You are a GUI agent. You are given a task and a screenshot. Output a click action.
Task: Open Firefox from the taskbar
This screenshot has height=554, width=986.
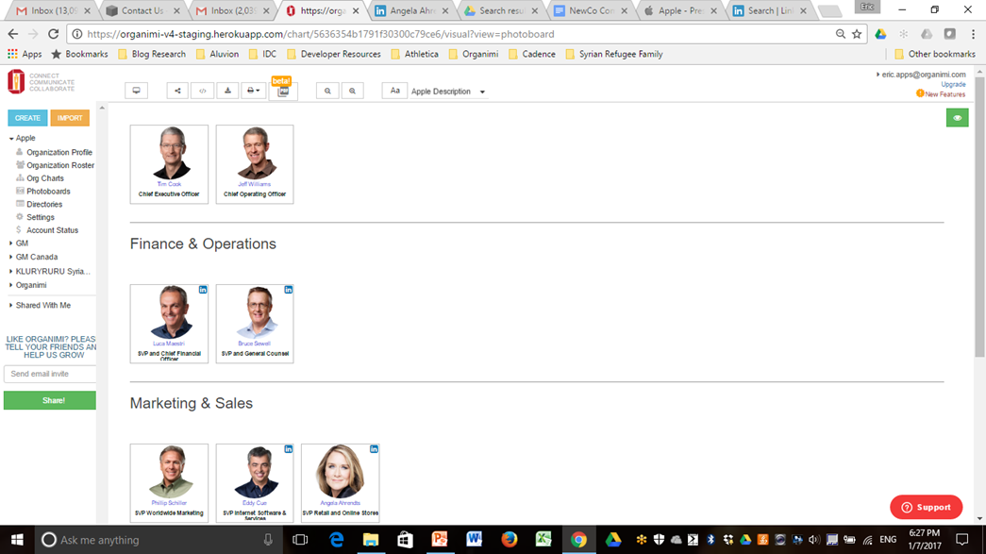pyautogui.click(x=509, y=540)
